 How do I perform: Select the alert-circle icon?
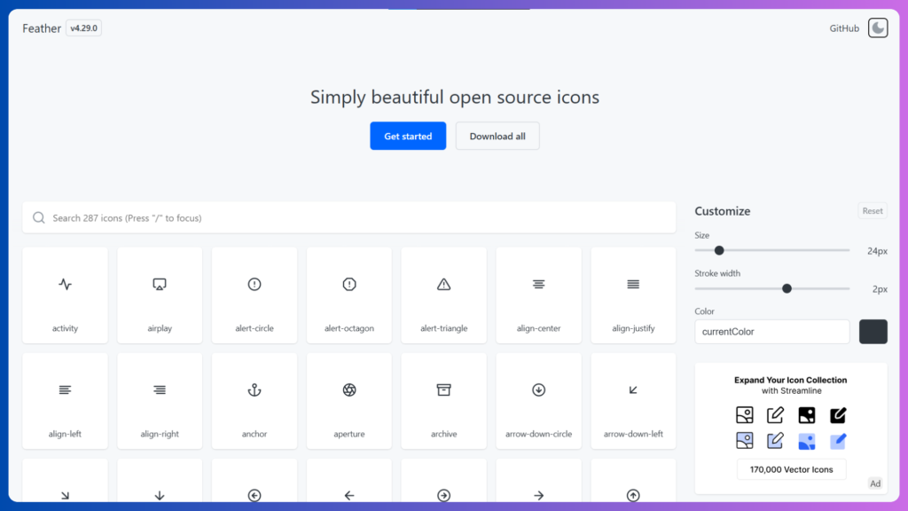coord(254,295)
